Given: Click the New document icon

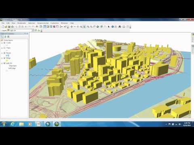Looking at the screenshot, I should click(3, 27).
